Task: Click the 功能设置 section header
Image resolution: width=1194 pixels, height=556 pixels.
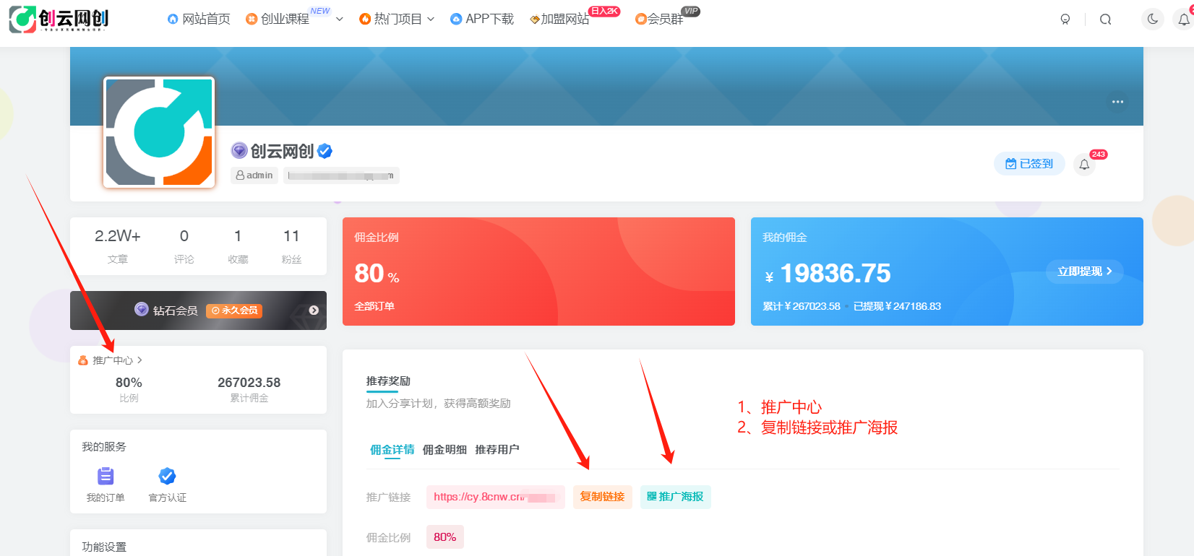Action: pos(104,547)
